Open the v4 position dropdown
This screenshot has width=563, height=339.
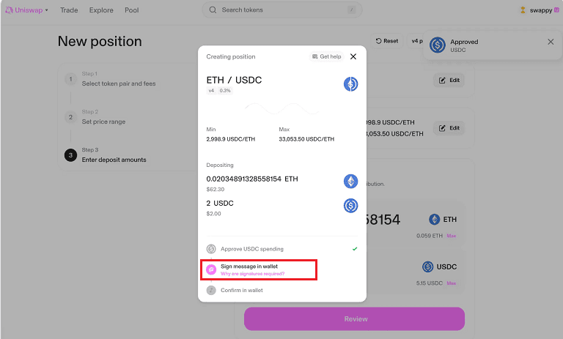(x=416, y=41)
